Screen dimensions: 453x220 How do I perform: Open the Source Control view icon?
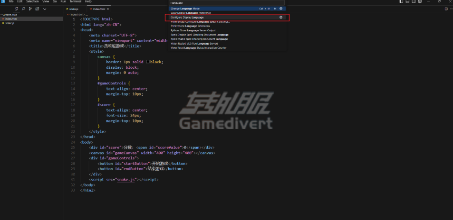tap(30, 9)
